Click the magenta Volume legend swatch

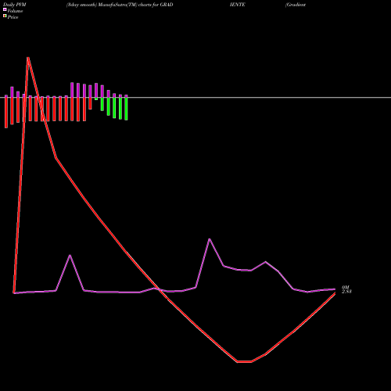(x=5, y=9)
